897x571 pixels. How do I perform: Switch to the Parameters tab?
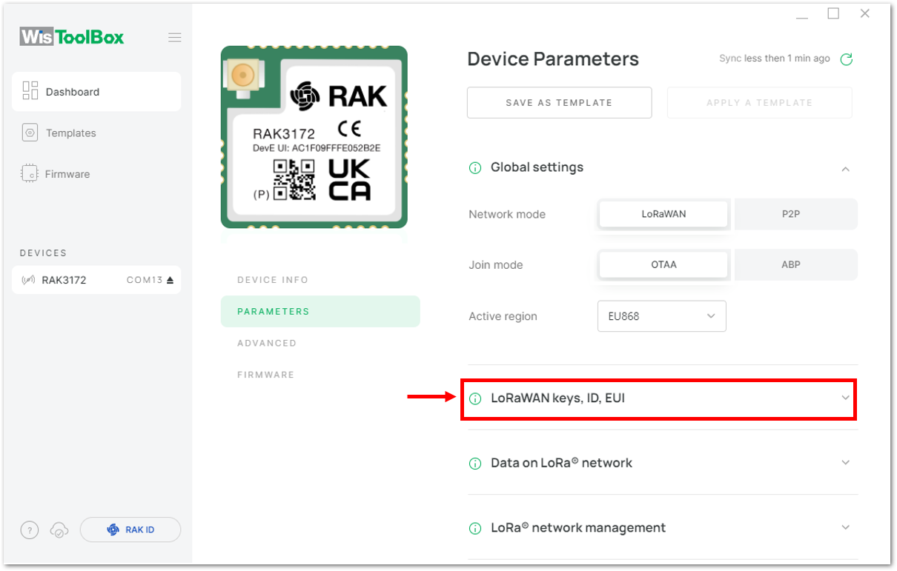(320, 312)
